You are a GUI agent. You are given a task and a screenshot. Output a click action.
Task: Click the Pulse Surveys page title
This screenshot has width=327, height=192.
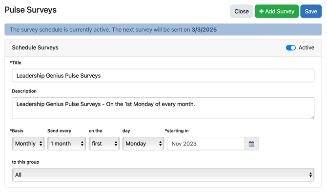30,10
